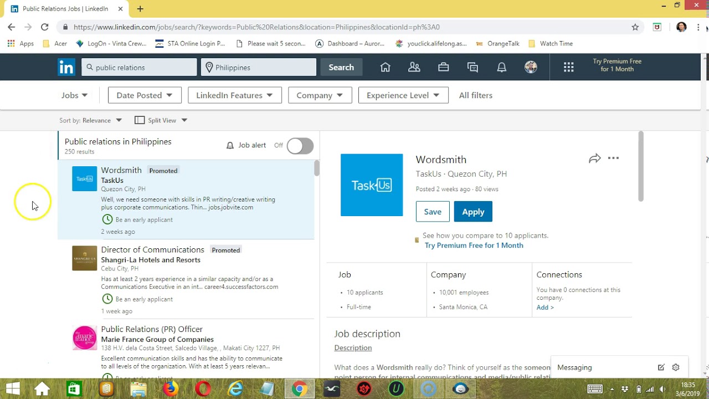Reload the page in Chrome
The image size is (709, 399).
[x=45, y=27]
